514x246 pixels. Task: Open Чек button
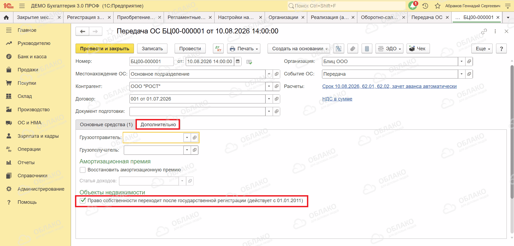click(x=418, y=49)
